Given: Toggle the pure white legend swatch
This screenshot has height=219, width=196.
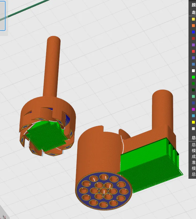Looking at the screenshot, I should [x=193, y=71].
